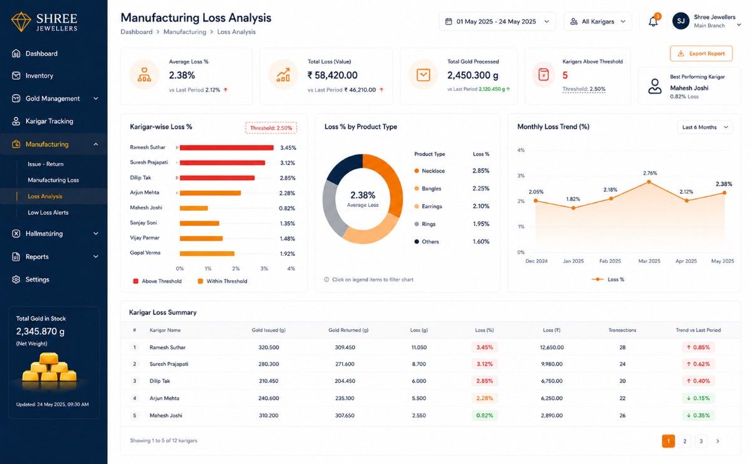Screen dimensions: 752x464
Task: Click the Total Loss chart icon
Action: click(x=283, y=75)
